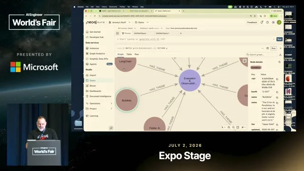Open the green J user avatar

[279, 22]
